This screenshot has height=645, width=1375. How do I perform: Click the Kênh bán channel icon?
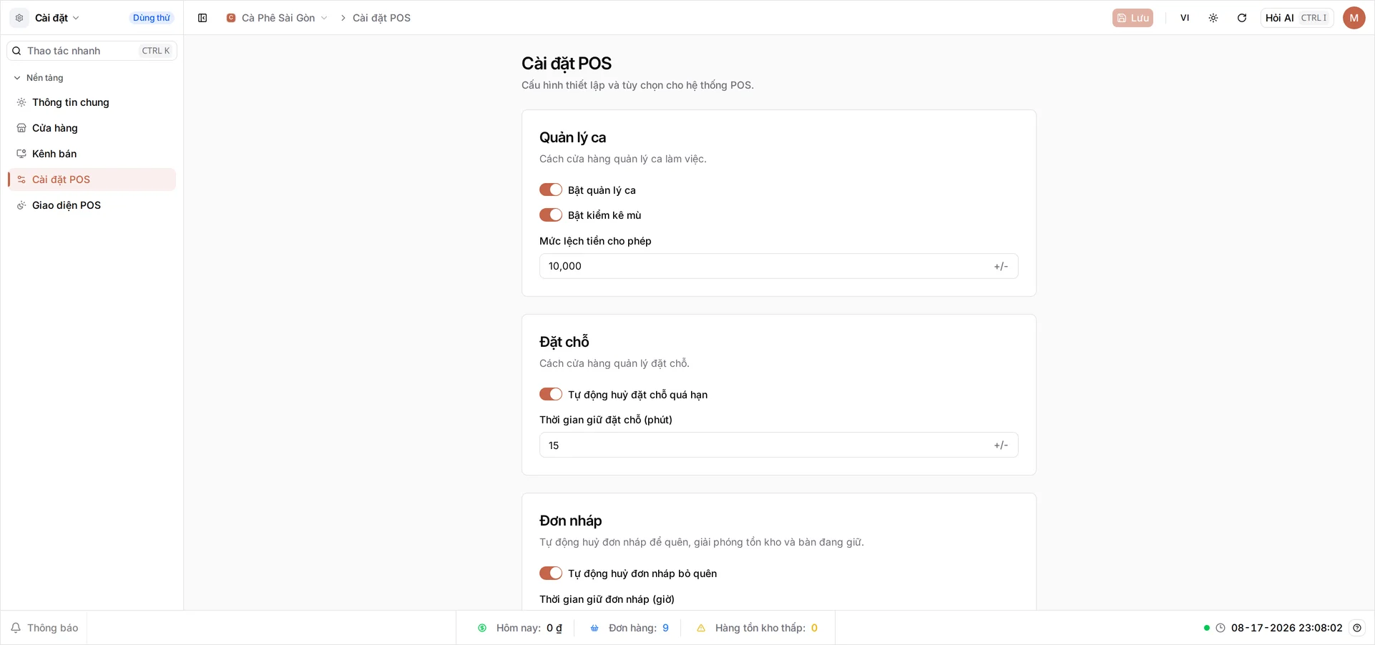tap(21, 154)
